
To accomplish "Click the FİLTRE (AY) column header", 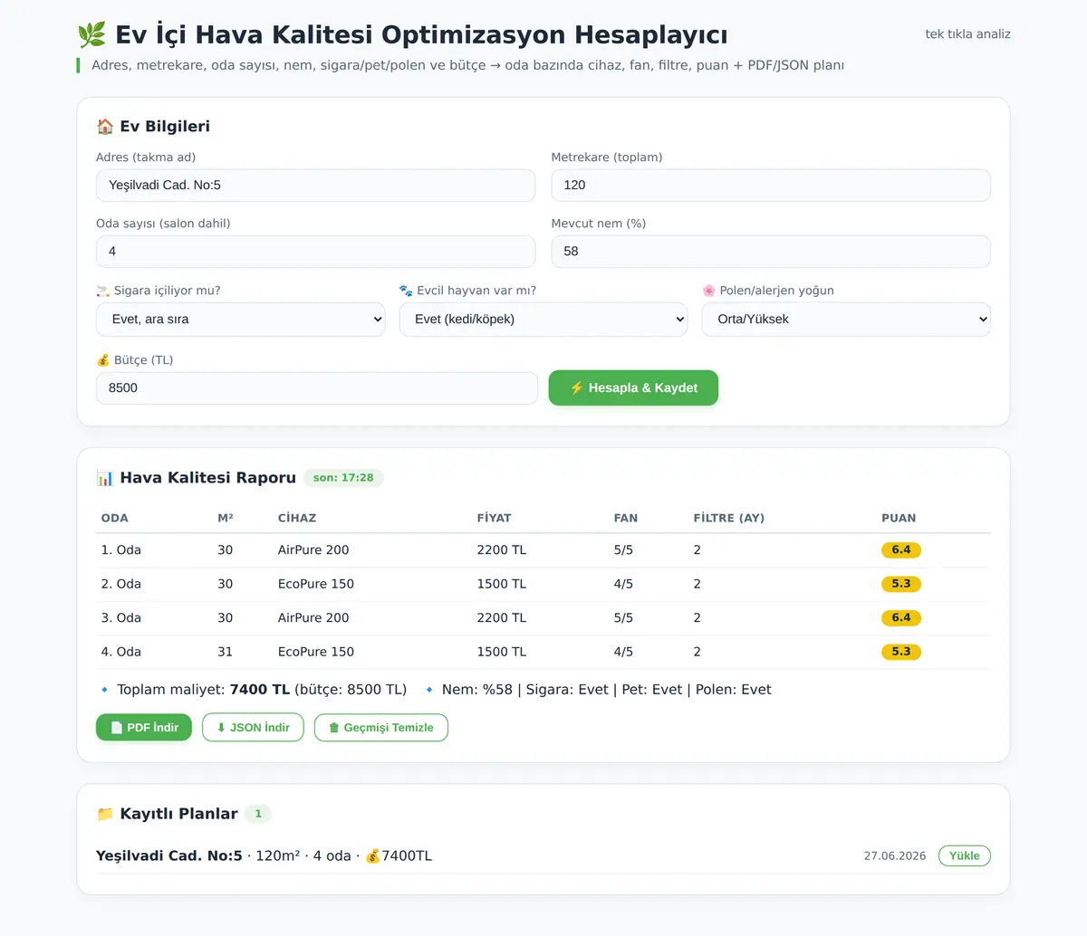I will pos(729,519).
